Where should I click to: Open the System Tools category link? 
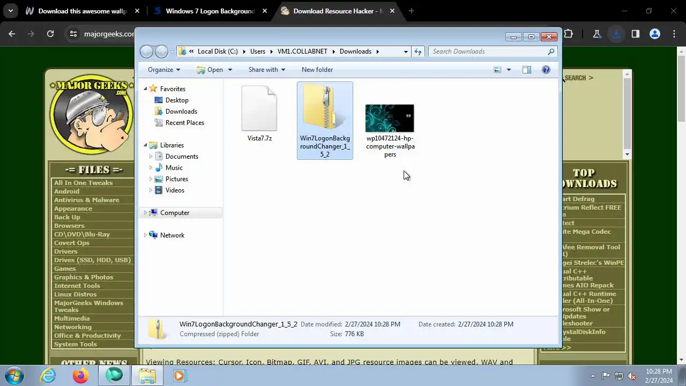[76, 344]
